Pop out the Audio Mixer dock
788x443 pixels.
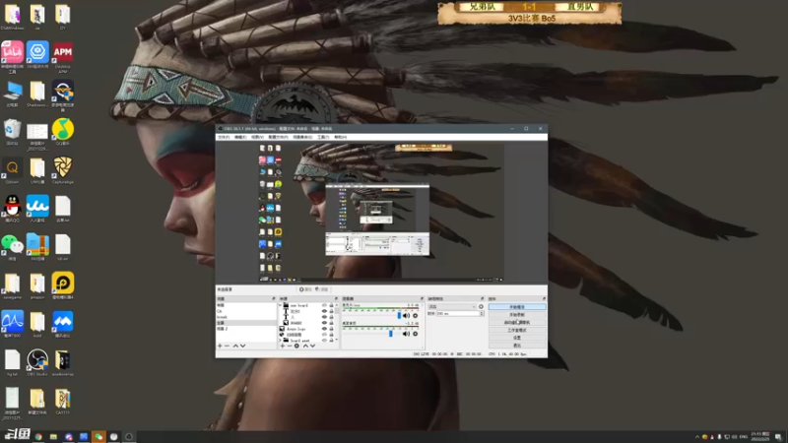point(422,299)
